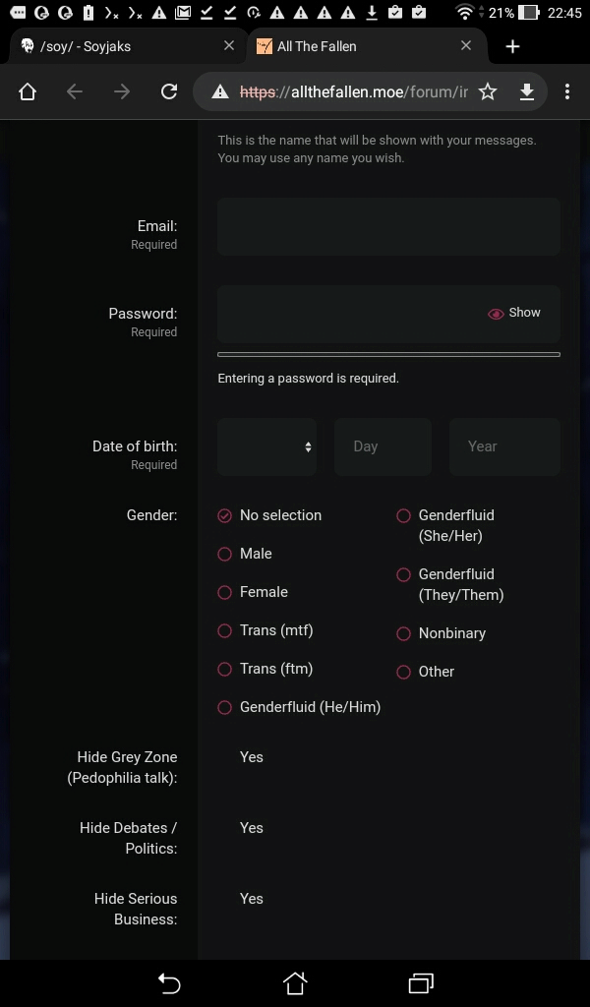Open the birth month dropdown
590x1007 pixels.
click(266, 446)
